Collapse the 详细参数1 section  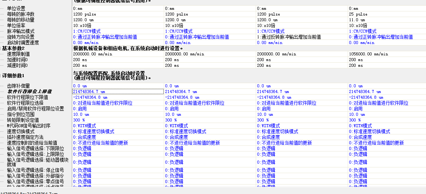13,76
